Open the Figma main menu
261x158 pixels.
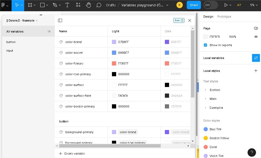pos(4,5)
